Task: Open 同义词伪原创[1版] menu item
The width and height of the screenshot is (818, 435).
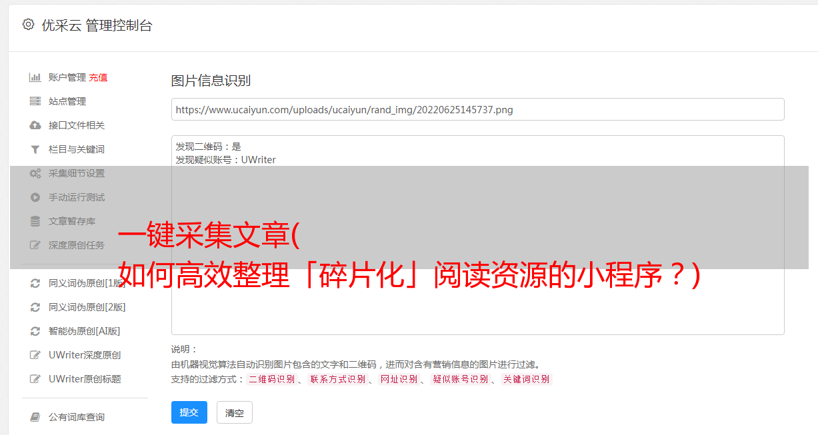Action: [x=87, y=283]
